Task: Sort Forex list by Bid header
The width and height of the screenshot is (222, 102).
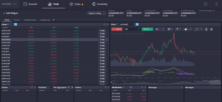Action: click(x=31, y=28)
